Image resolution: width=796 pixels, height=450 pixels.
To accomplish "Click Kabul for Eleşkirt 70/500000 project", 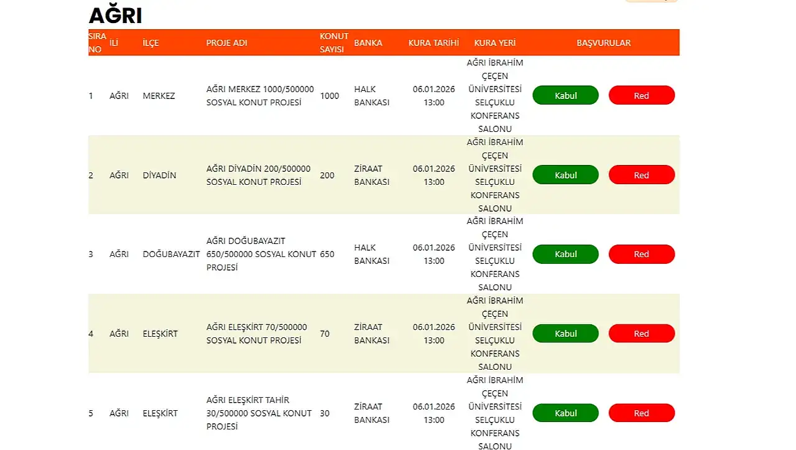I will tap(565, 334).
